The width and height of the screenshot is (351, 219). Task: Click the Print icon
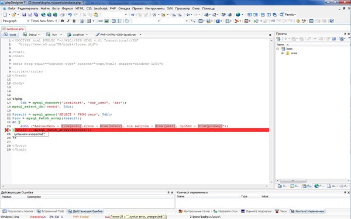click(63, 15)
